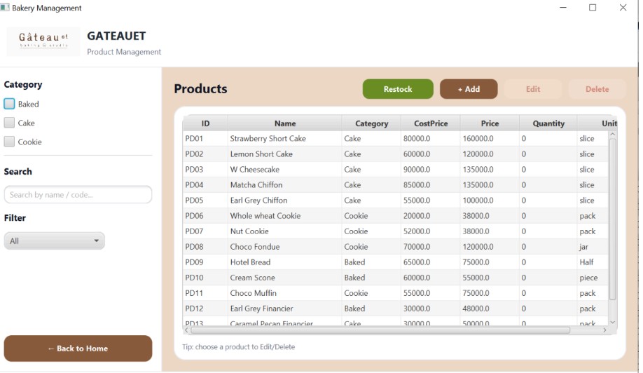Click the Bakery Management window icon
643x373 pixels.
5,8
